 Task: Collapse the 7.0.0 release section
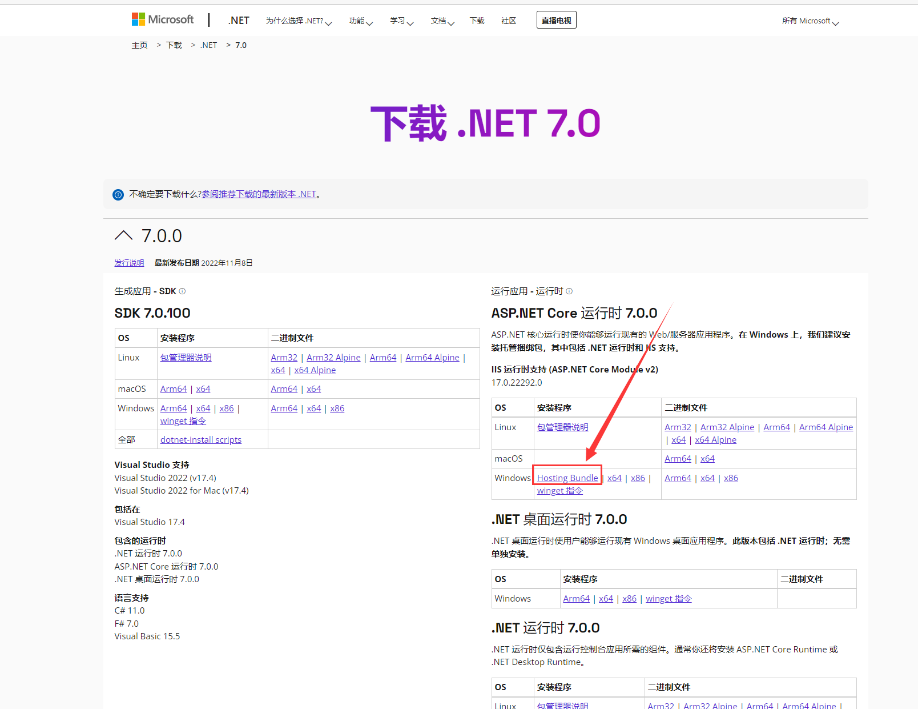123,235
